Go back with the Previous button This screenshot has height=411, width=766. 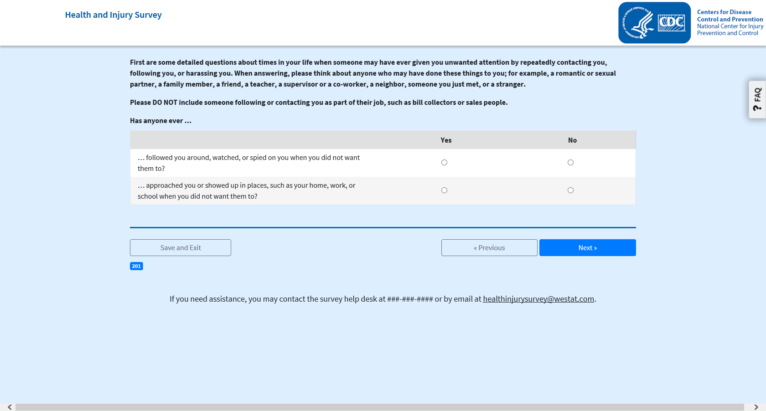(x=489, y=248)
